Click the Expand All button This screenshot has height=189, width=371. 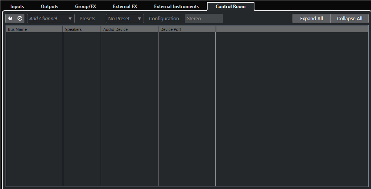pos(311,18)
